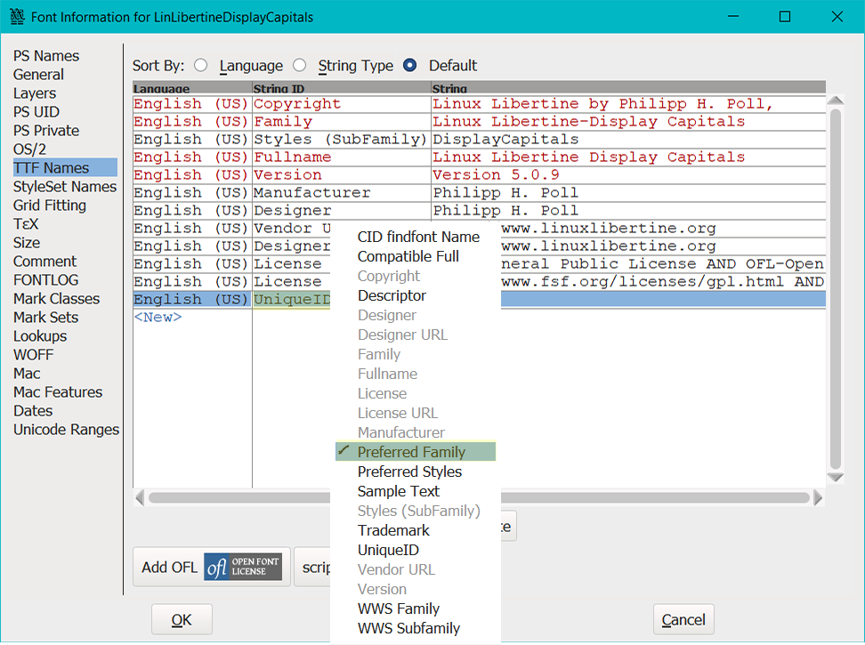
Task: Click the FontForge icon in the title bar
Action: coord(17,17)
